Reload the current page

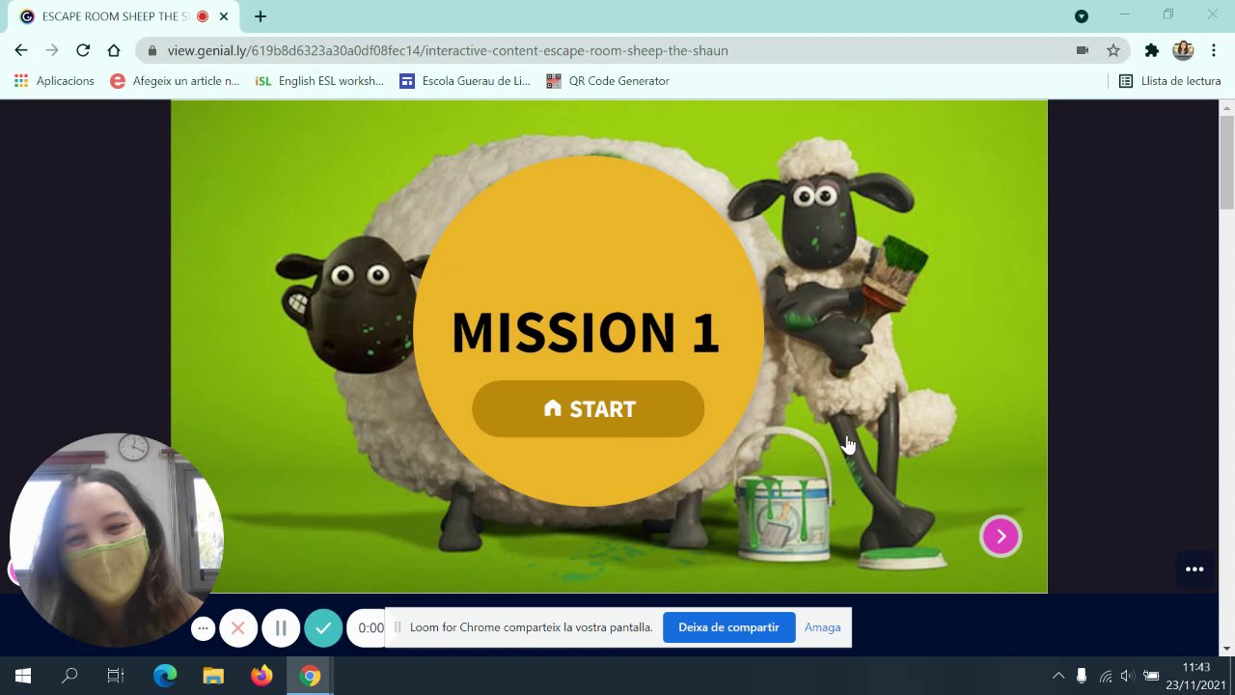83,50
